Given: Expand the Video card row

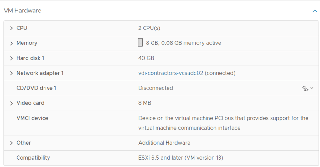Looking at the screenshot, I should point(12,103).
